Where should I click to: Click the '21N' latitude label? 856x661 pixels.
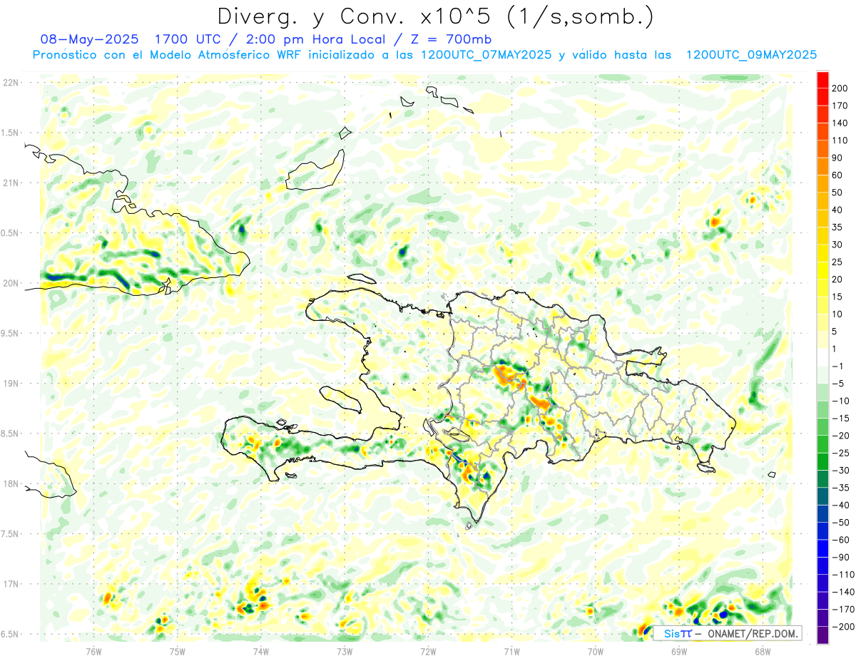click(10, 183)
